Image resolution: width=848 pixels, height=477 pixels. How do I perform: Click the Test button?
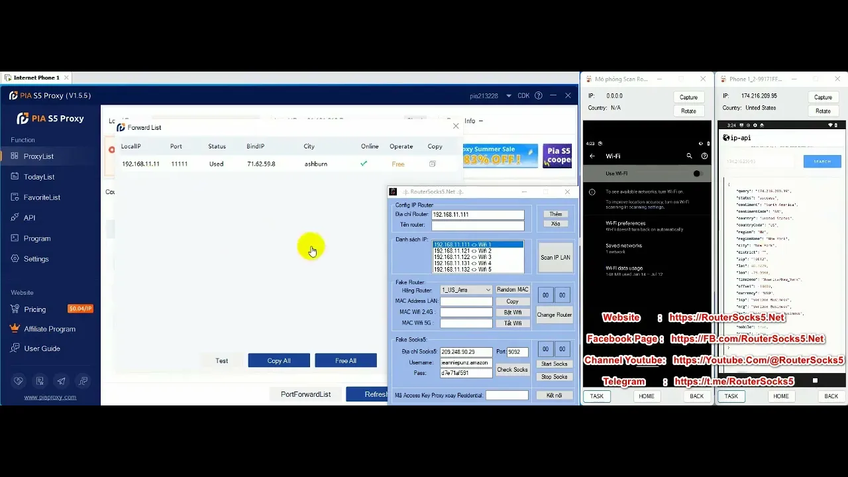[x=221, y=360]
